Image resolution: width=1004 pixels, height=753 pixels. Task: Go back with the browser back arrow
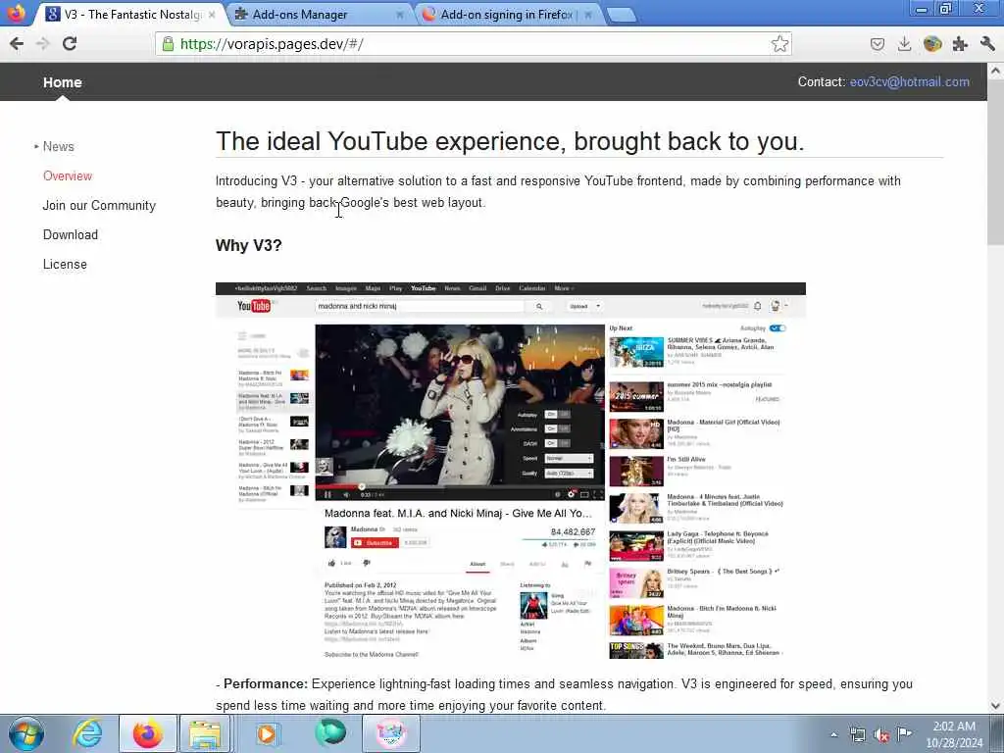coord(17,43)
